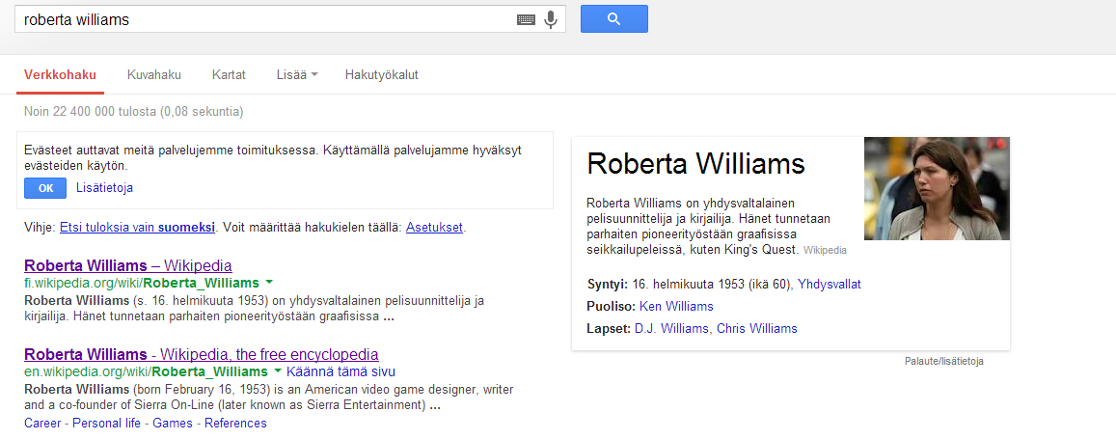The height and width of the screenshot is (439, 1116).
Task: Open the Asetukset settings link
Action: point(434,228)
